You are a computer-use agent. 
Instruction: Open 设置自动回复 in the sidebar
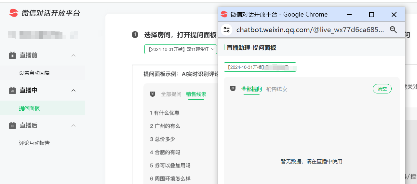pyautogui.click(x=34, y=73)
